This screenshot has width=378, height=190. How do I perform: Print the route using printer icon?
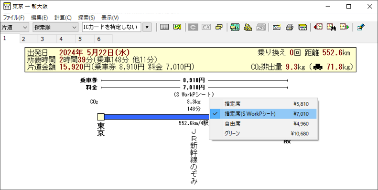290,27
